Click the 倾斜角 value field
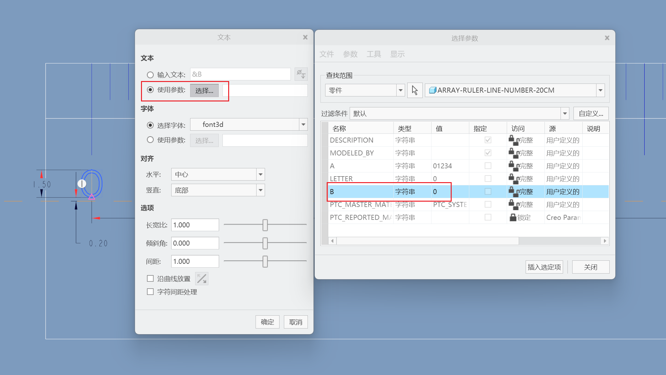Screen dimensions: 666x375 (x=195, y=243)
